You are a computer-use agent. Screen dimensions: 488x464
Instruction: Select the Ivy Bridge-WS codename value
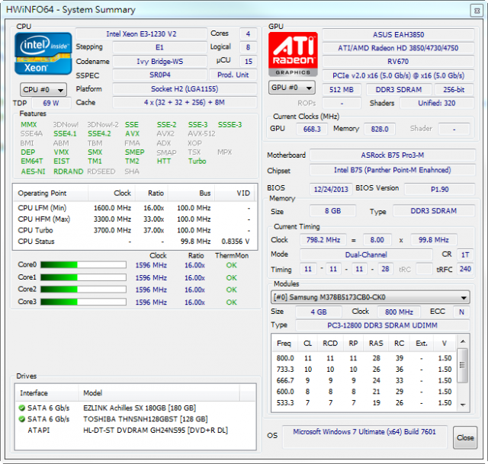coord(159,62)
